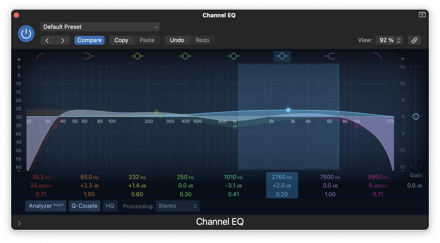The height and width of the screenshot is (243, 440).
Task: Close the Channel EQ window
Action: pyautogui.click(x=16, y=15)
